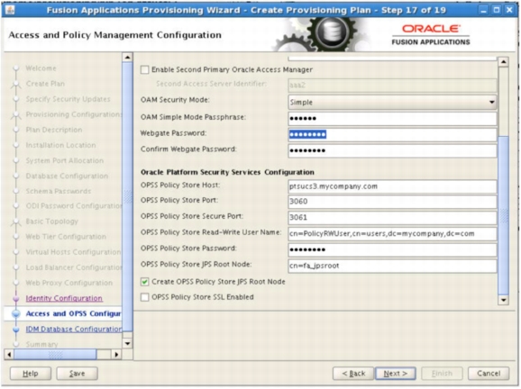
Task: Click Web Proxy Configuration step
Action: point(69,283)
